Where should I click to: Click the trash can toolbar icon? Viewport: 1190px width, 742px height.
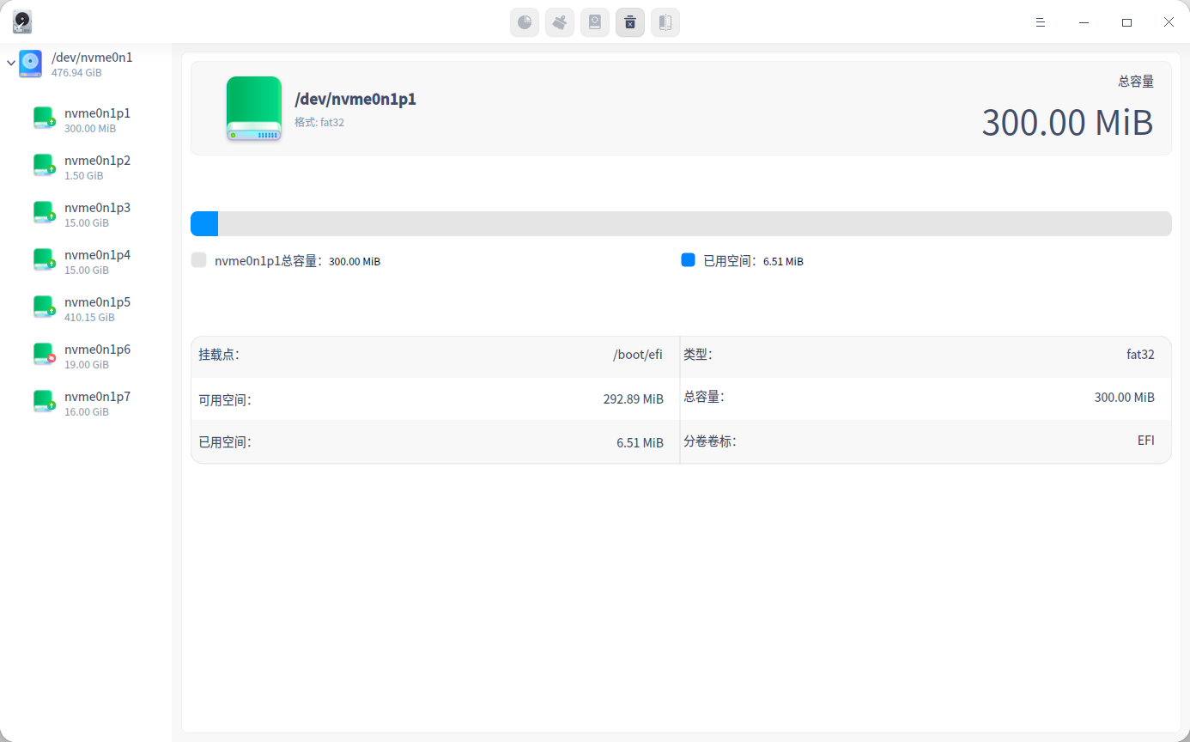point(630,22)
